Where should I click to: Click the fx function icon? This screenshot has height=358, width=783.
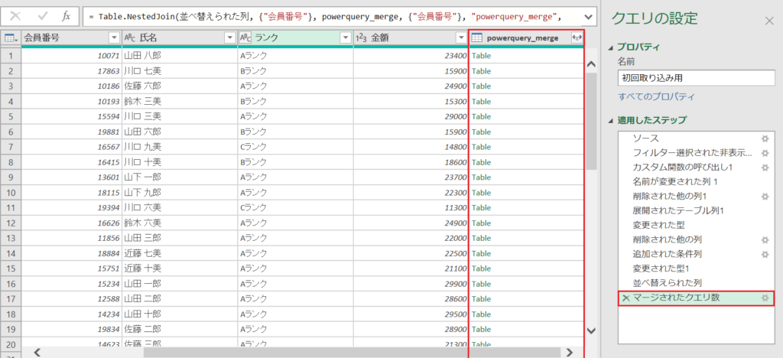coord(66,16)
